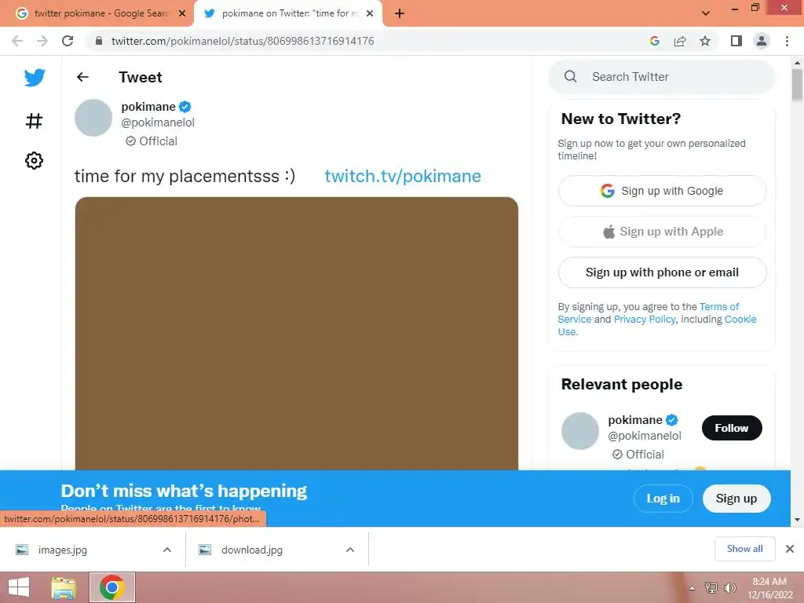Screen dimensions: 804x603
Task: Click Sign up with phone or email
Action: (662, 272)
